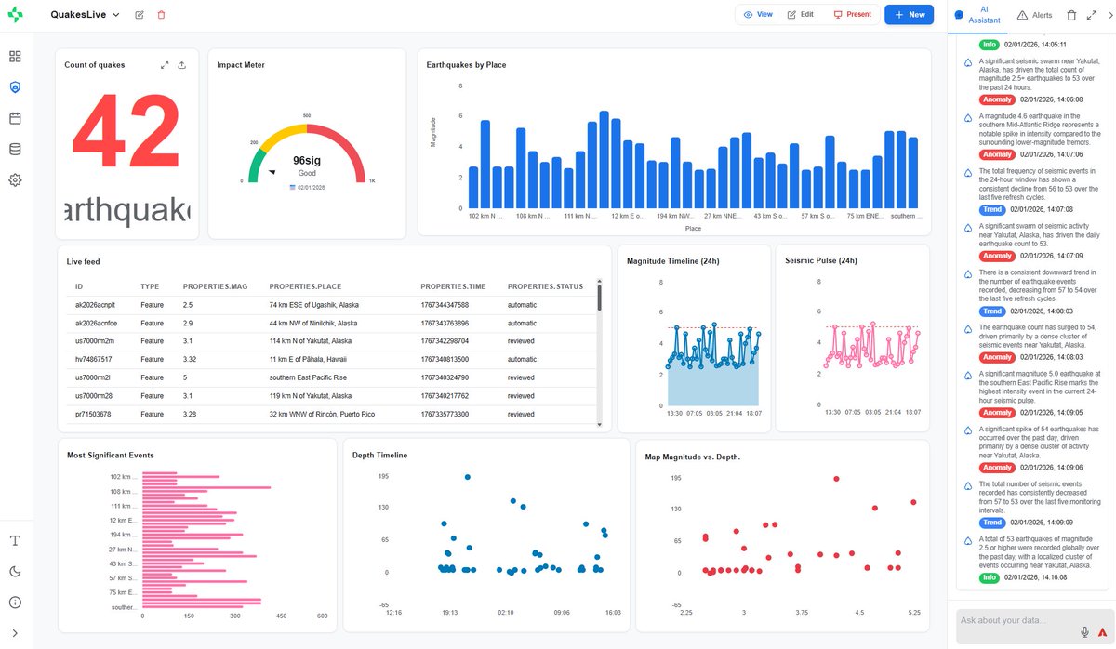Image resolution: width=1116 pixels, height=649 pixels.
Task: Select the Alerts tab
Action: 1035,15
